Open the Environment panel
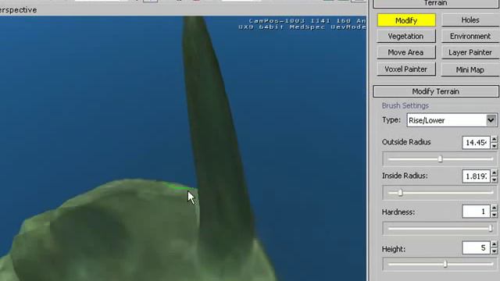Viewport: 500px width, 281px height. tap(470, 37)
